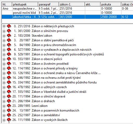The height and width of the screenshot is (124, 133).
Task: Click book icon next to Stavební zákon
Action: 9,36
